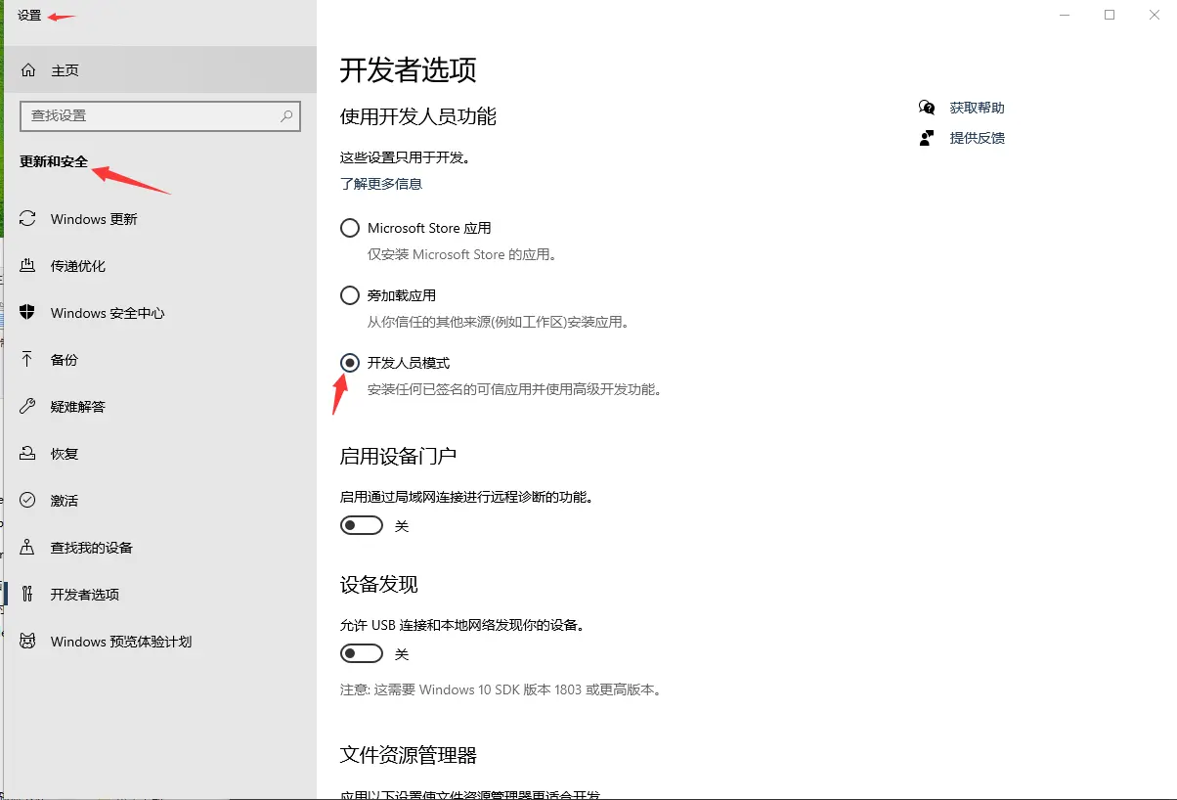This screenshot has width=1177, height=800.
Task: Click the 查找设置 search field
Action: click(160, 115)
